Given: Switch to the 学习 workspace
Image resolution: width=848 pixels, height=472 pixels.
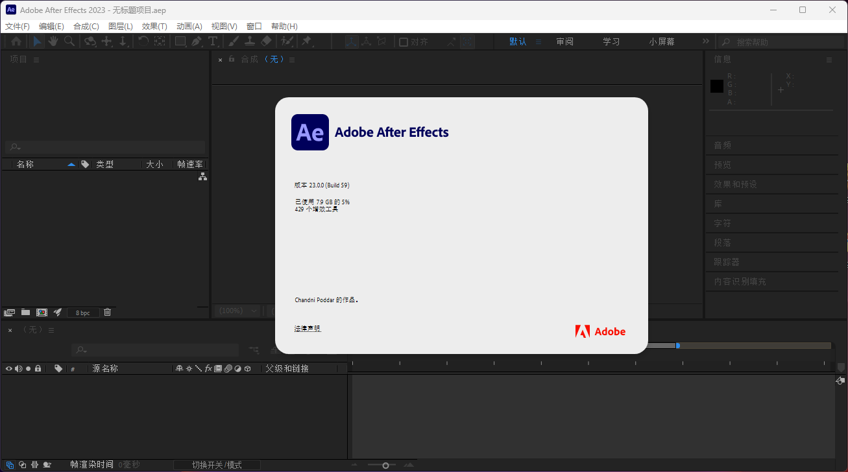Looking at the screenshot, I should 611,41.
